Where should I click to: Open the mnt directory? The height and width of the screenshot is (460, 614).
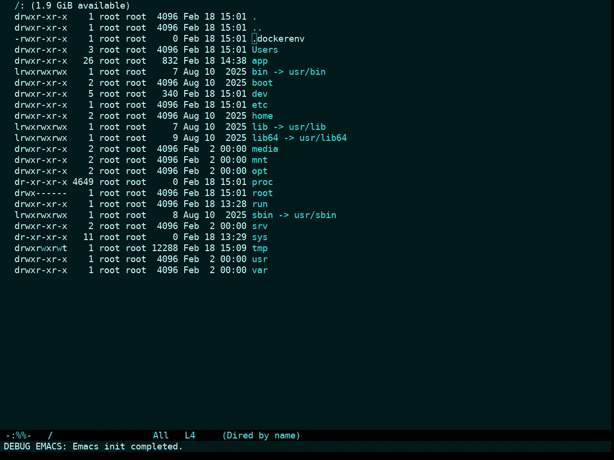click(260, 160)
